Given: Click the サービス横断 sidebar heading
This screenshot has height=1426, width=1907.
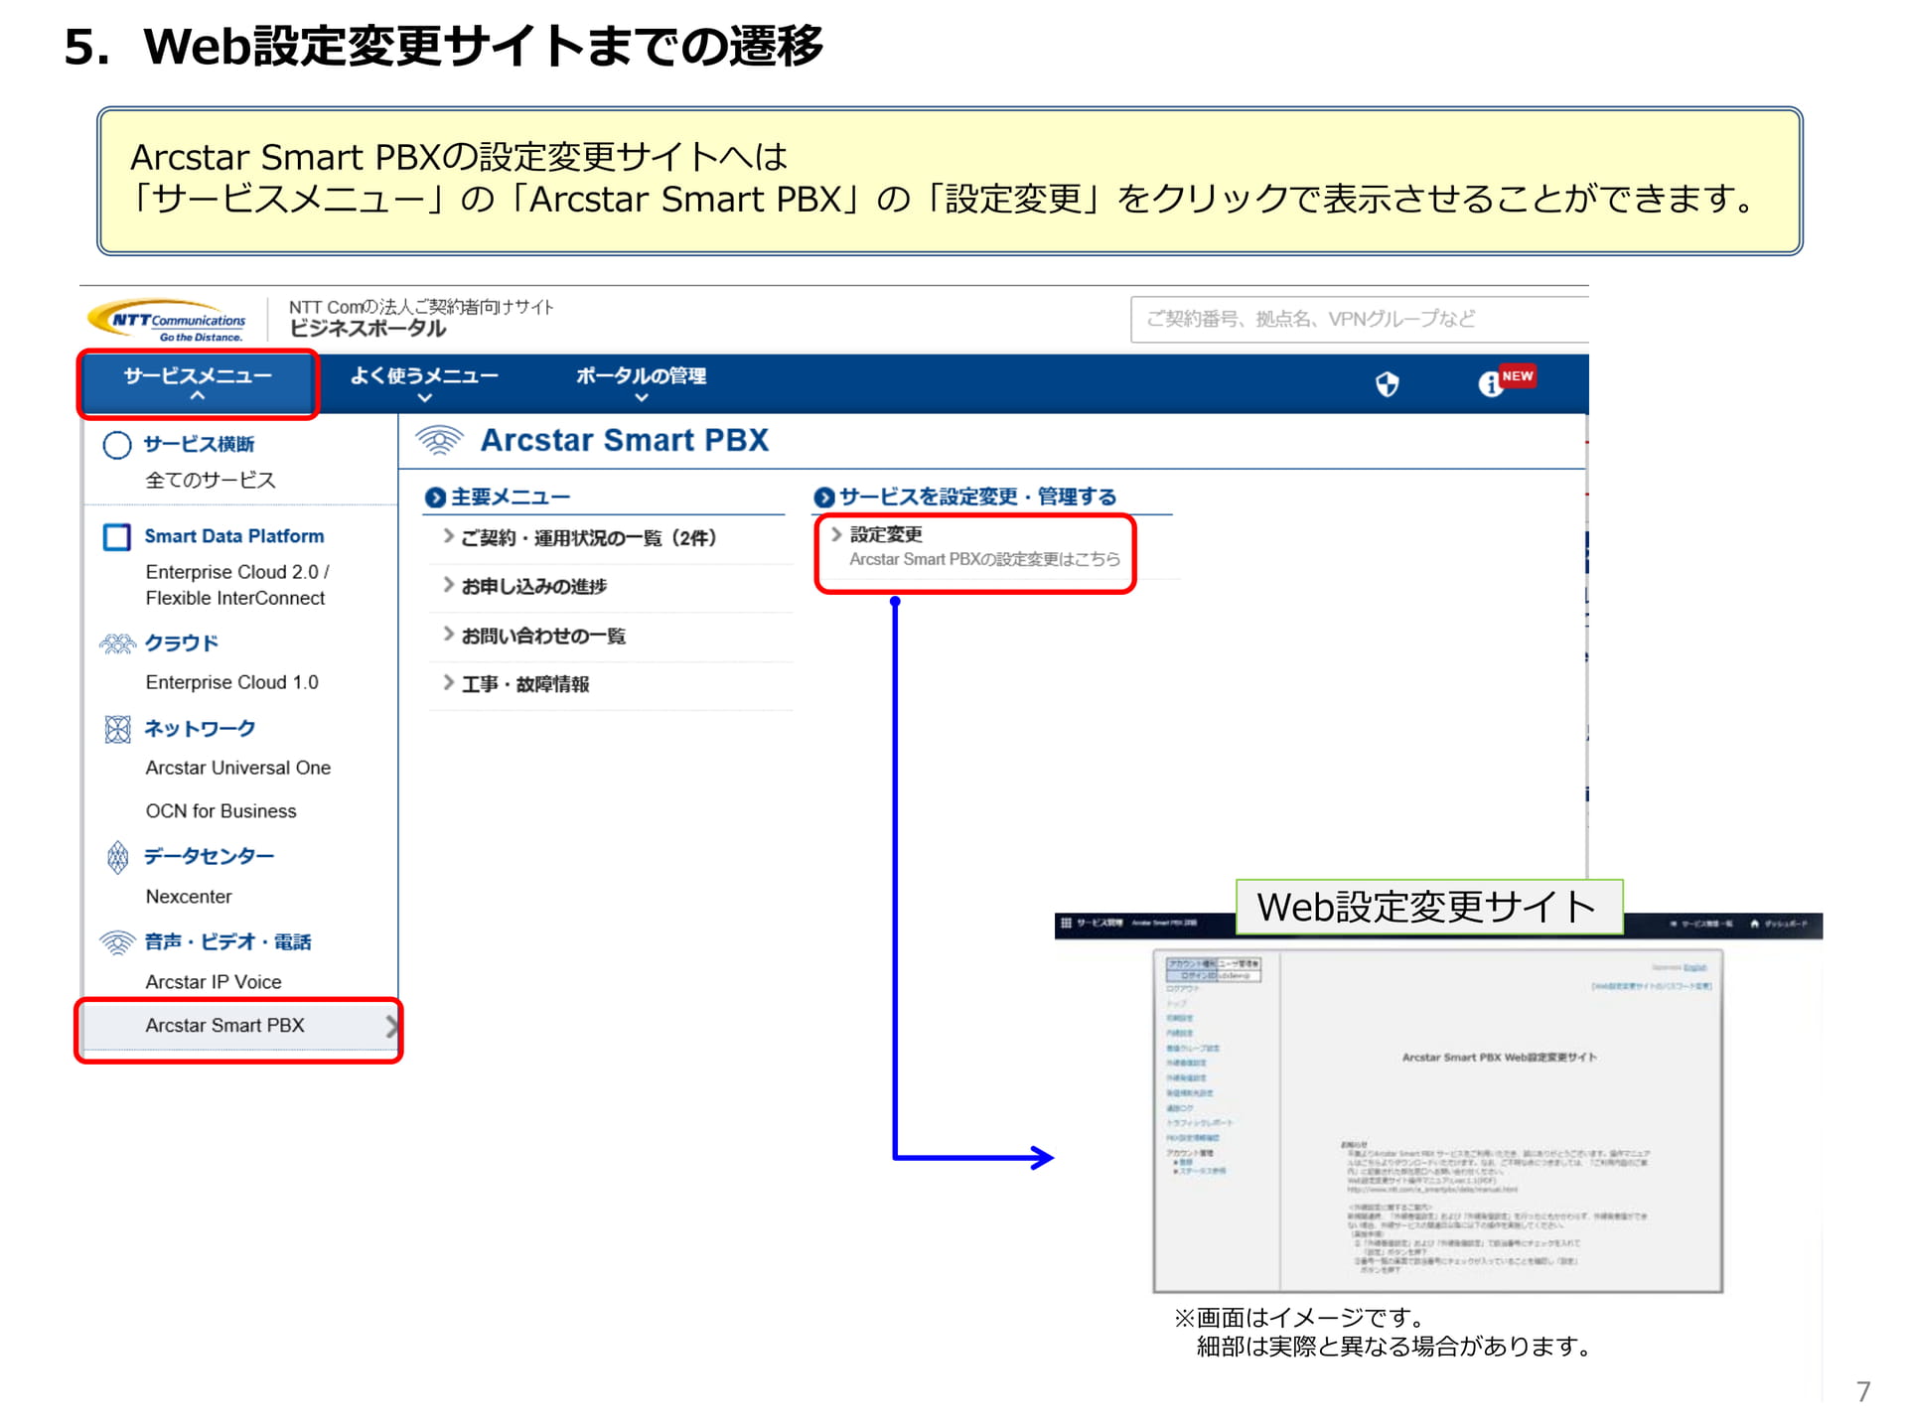Looking at the screenshot, I should click(x=199, y=444).
